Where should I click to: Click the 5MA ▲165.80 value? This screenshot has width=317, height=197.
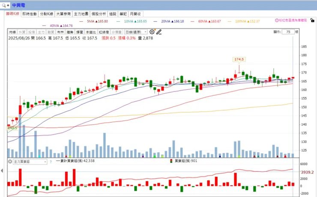97,21
